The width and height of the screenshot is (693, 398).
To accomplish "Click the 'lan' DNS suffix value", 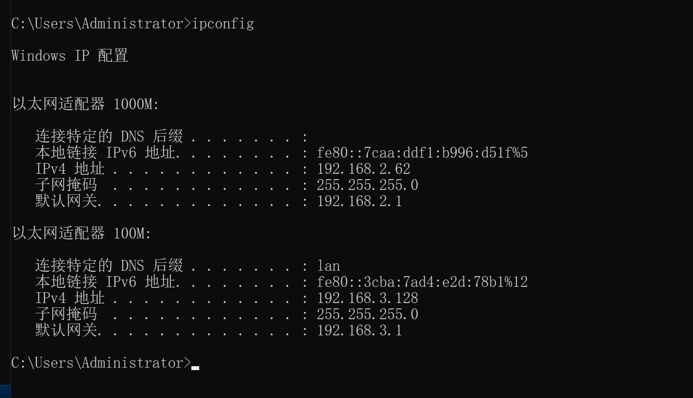I will click(328, 266).
